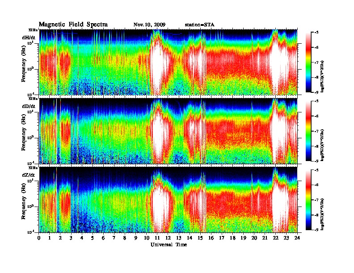This screenshot has width=354, height=273.
Task: Click the 'dZ/dt' panel label
Action: click(x=29, y=175)
